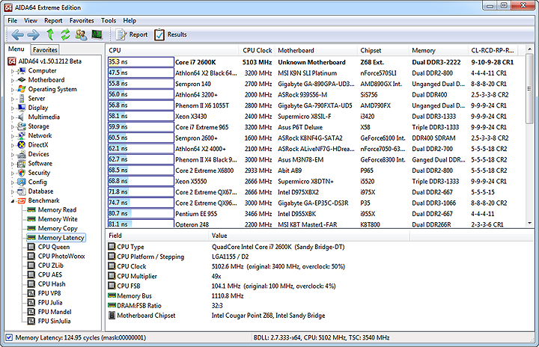Viewport: 539px width, 347px height.
Task: Select the CPU AES benchmark icon
Action: pos(31,274)
